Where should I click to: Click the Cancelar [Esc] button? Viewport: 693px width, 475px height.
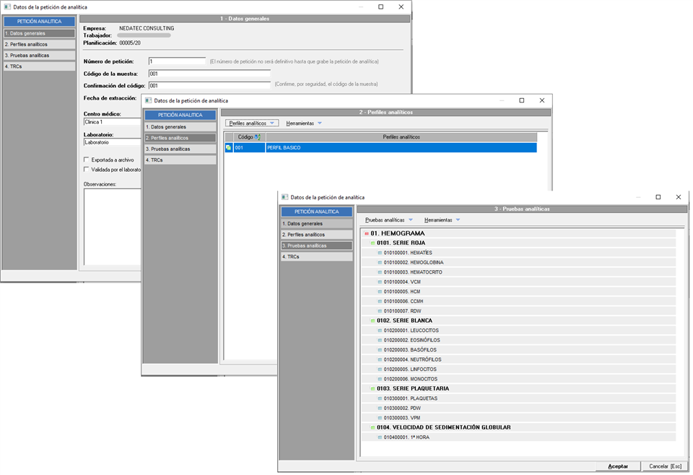tap(664, 466)
